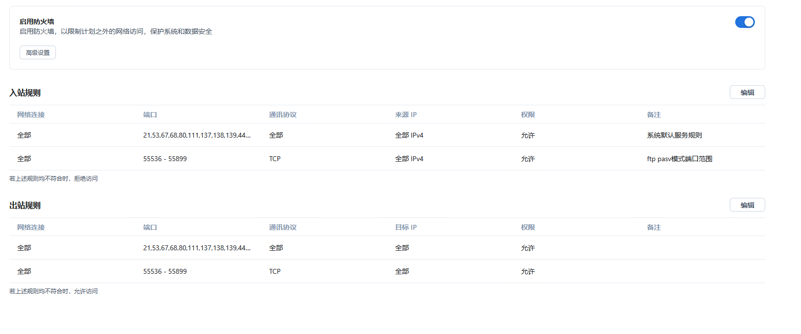The height and width of the screenshot is (334, 801).
Task: Click 编辑 button for 入站规则
Action: 747,92
